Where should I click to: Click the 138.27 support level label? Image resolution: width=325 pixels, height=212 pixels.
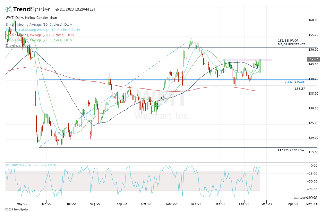coord(300,88)
